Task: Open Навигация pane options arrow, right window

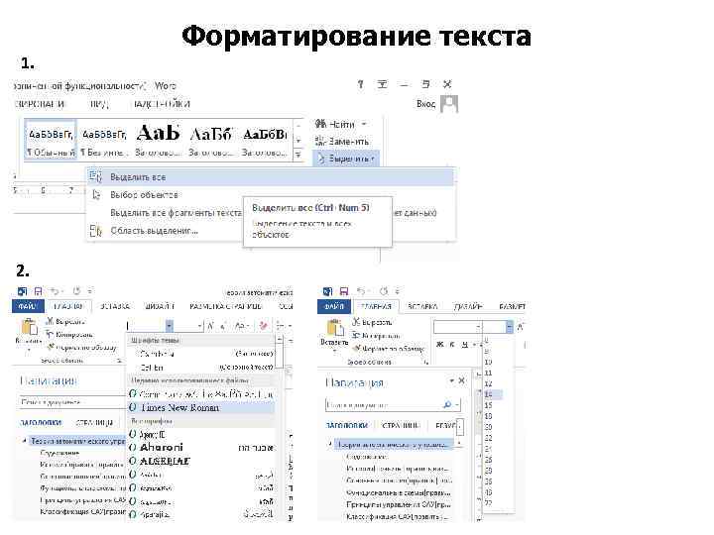Action: point(452,380)
